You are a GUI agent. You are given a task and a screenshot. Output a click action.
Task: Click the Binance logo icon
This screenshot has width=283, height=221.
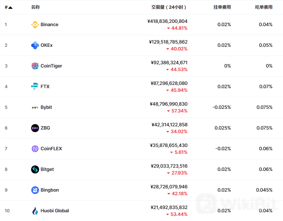coord(35,25)
